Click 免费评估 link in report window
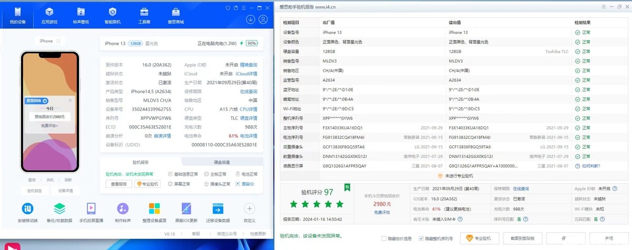This screenshot has width=632, height=250. click(382, 212)
